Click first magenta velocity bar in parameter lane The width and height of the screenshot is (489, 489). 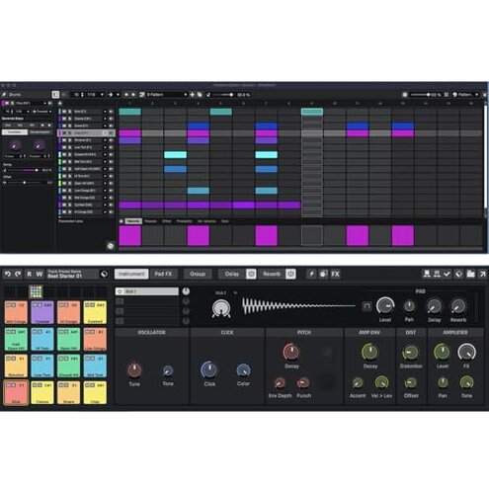130,235
